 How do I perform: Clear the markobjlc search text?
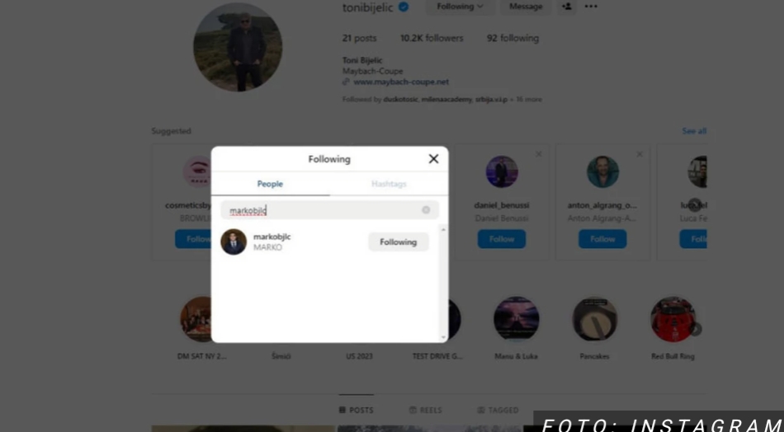tap(426, 209)
